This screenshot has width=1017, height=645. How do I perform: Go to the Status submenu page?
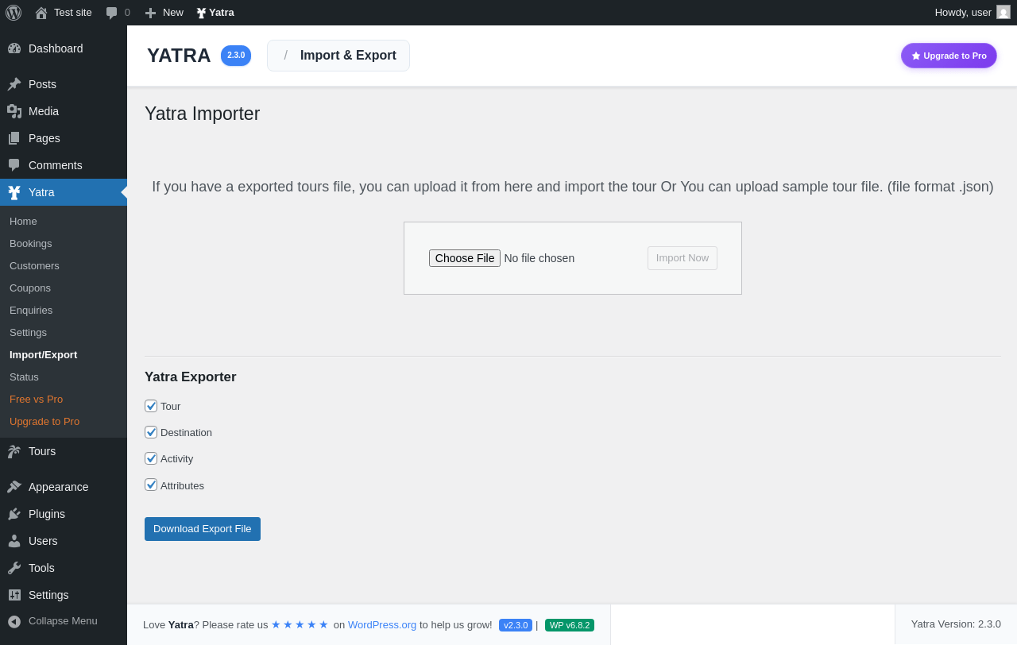click(x=24, y=377)
